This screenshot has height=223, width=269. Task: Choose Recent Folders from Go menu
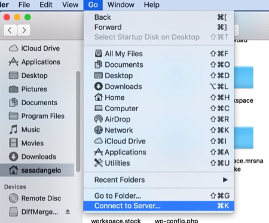159,180
